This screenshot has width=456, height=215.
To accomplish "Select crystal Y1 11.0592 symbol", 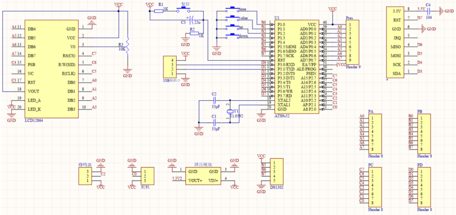I will 230,111.
